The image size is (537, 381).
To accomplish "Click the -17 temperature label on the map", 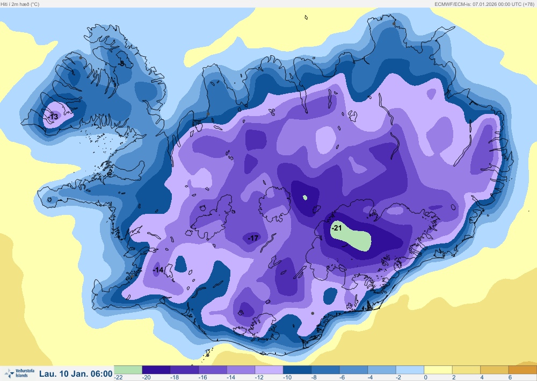I will tap(253, 238).
